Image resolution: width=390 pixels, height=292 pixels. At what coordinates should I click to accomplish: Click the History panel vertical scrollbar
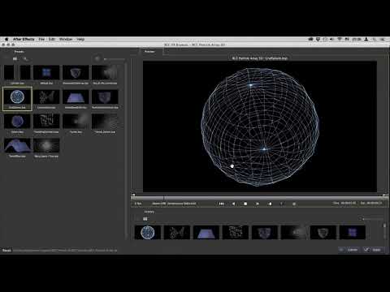click(x=384, y=231)
